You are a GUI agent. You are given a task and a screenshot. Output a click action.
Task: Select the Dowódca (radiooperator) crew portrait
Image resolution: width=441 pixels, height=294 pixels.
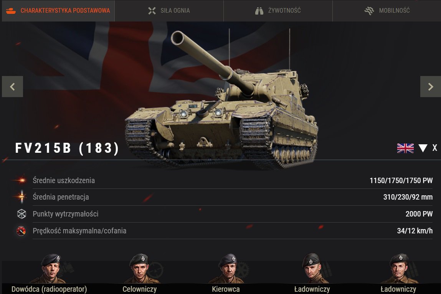(x=51, y=269)
